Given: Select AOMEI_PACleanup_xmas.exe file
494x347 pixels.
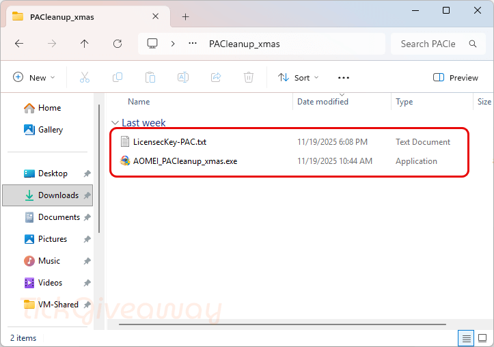Looking at the screenshot, I should coord(185,161).
